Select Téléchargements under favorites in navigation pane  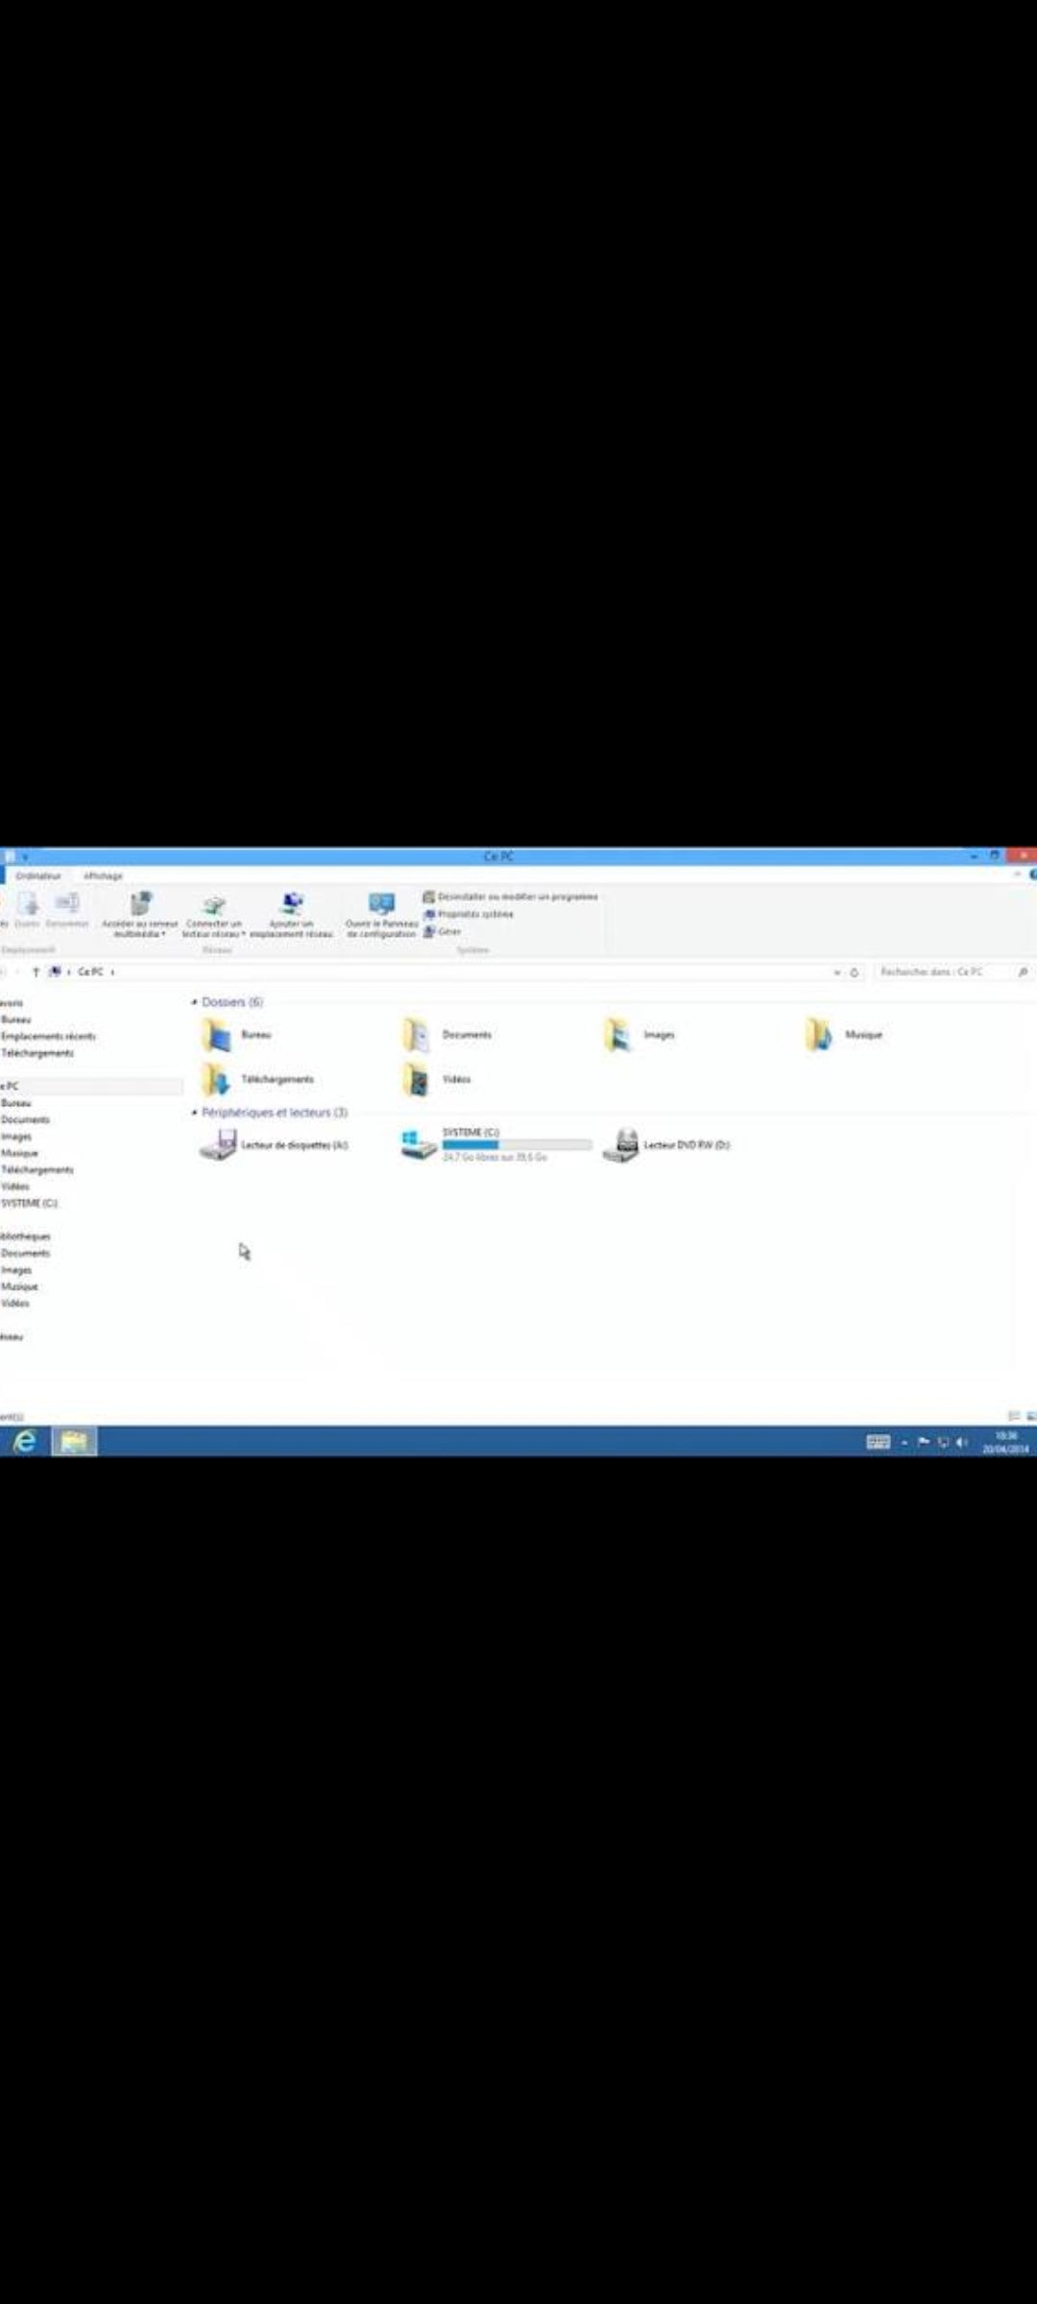coord(37,1053)
